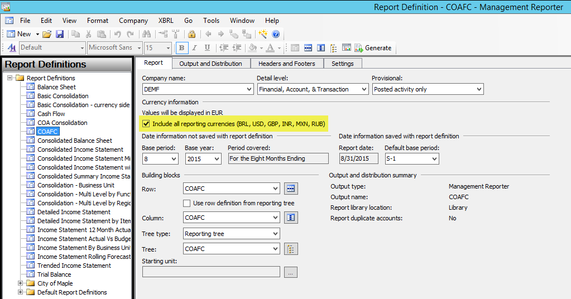This screenshot has height=299, width=571.
Task: Click the Starting unit browse button
Action: 290,273
